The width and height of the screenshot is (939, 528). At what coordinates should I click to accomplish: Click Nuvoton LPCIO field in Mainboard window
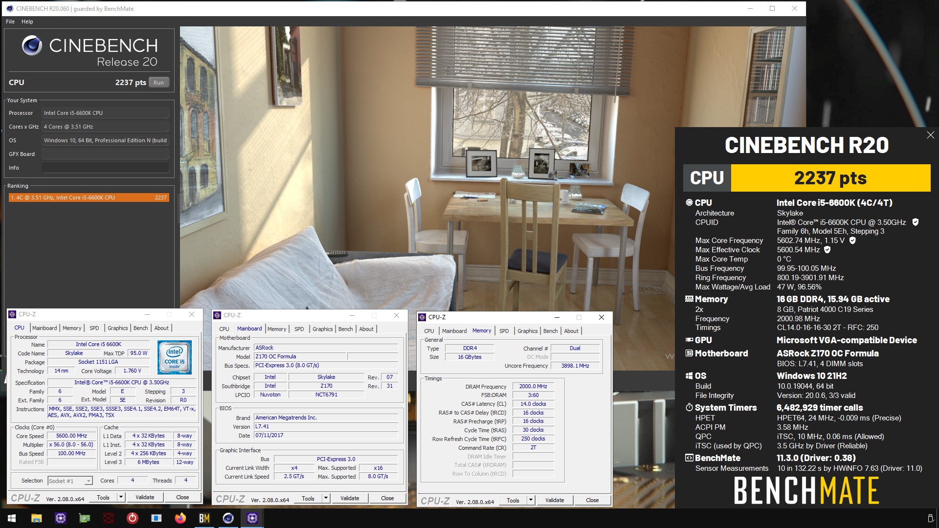tap(270, 395)
